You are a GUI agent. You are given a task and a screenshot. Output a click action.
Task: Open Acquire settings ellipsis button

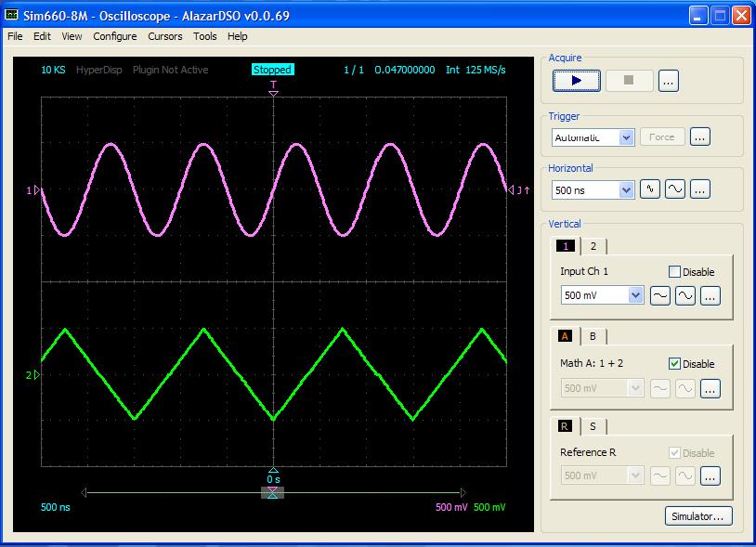tap(669, 81)
